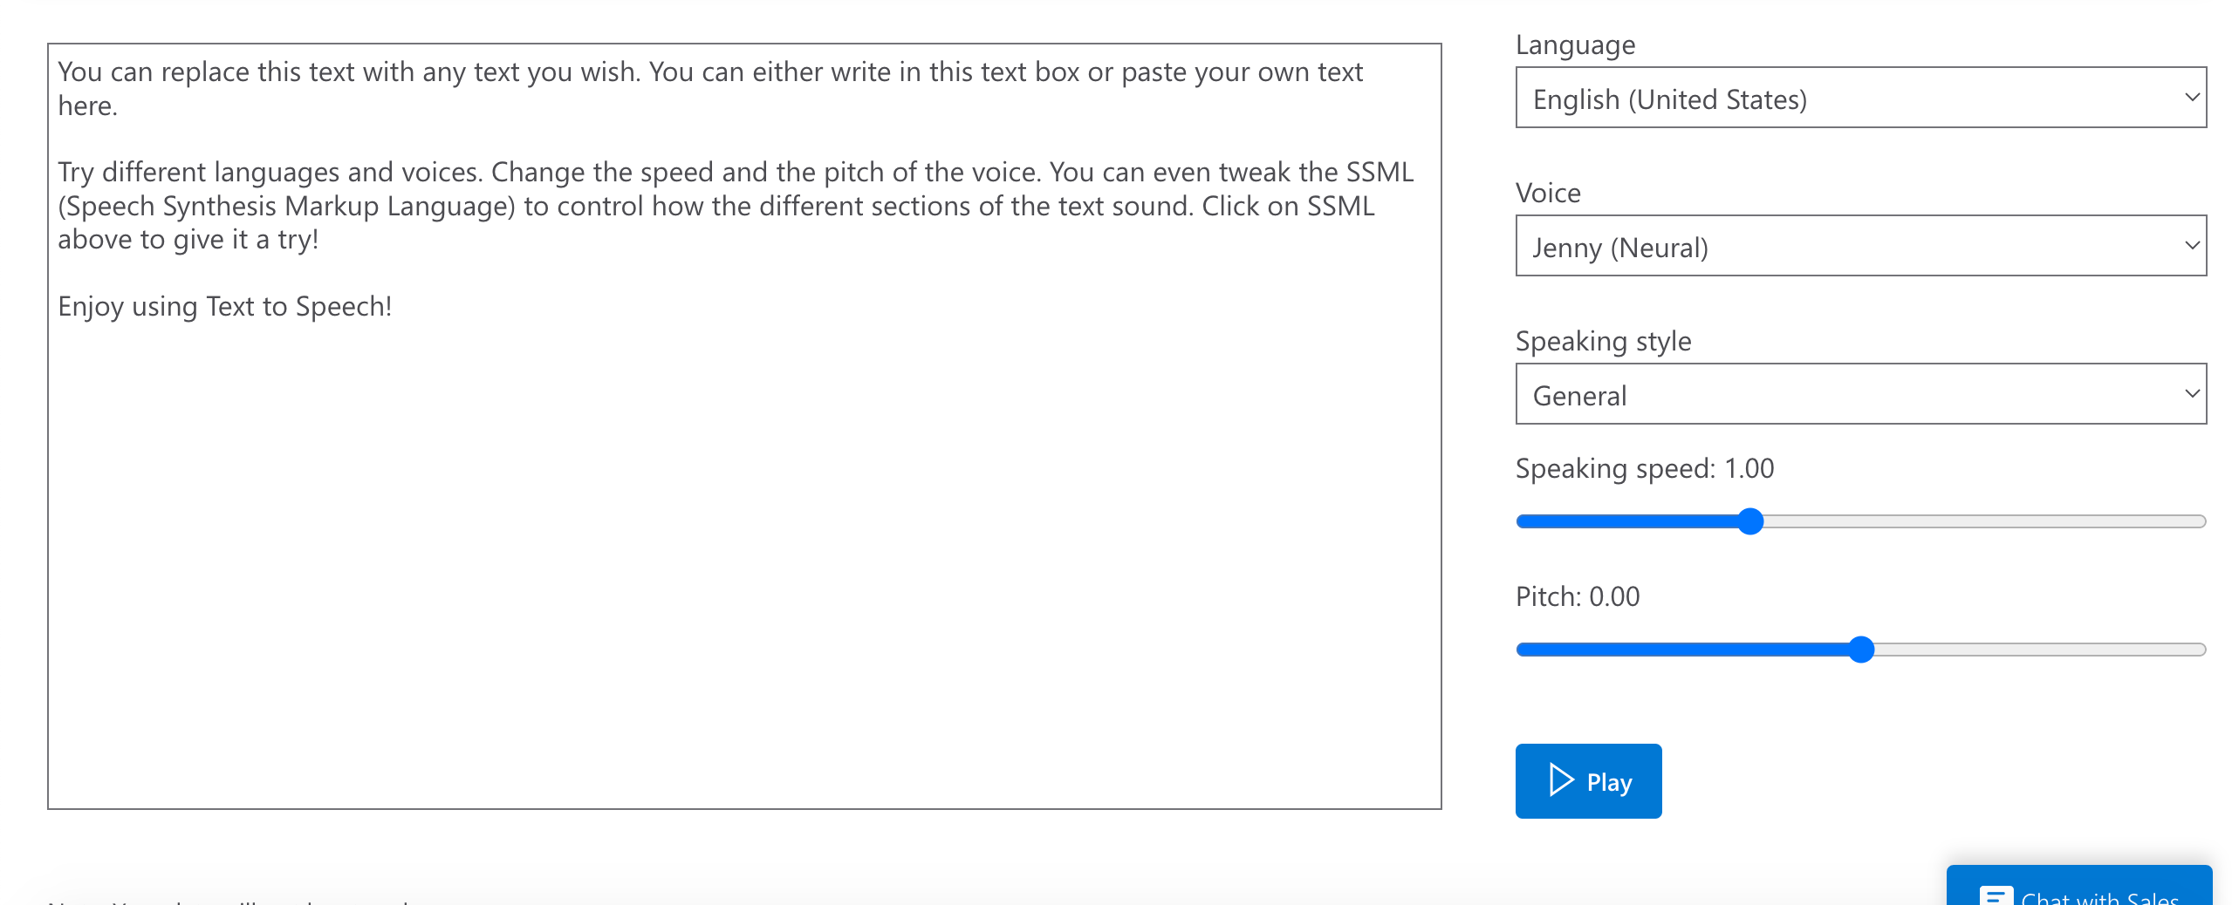Image resolution: width=2232 pixels, height=905 pixels.
Task: Click the right end of Speaking speed track
Action: click(2199, 521)
